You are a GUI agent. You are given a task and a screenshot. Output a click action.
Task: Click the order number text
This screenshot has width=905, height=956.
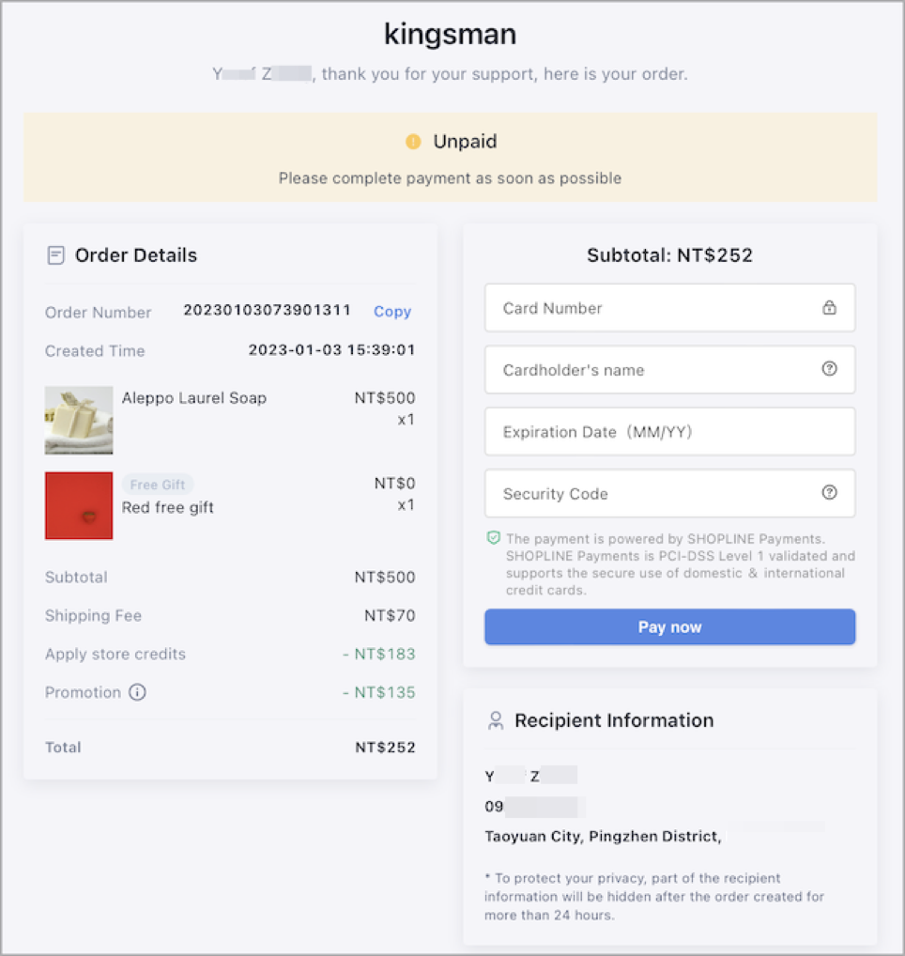click(267, 310)
